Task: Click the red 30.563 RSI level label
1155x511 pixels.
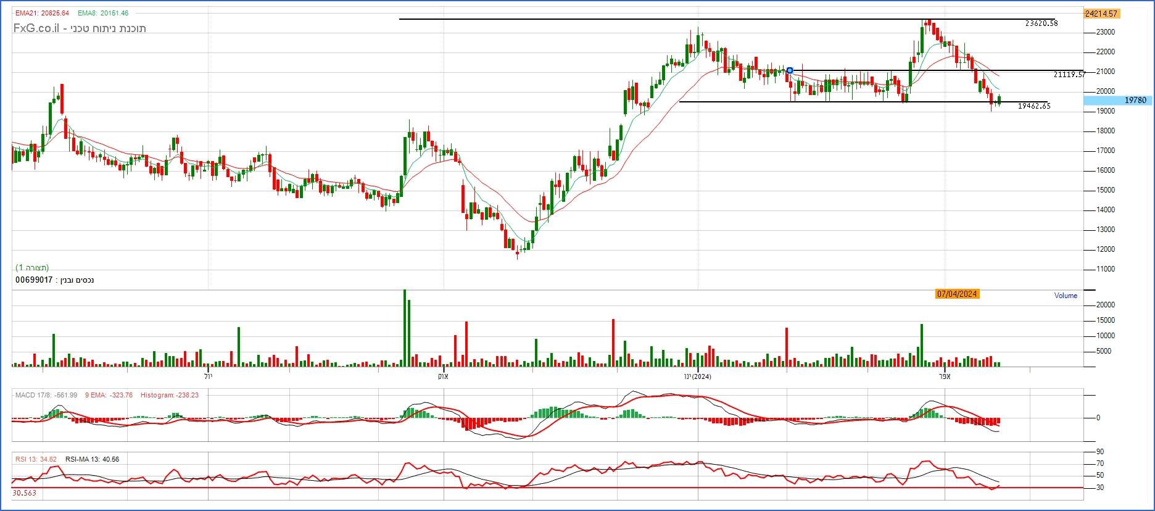Action: coord(24,493)
